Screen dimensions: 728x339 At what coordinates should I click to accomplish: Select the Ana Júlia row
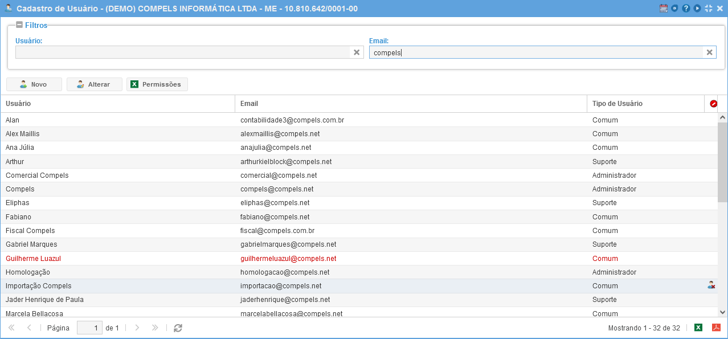pyautogui.click(x=359, y=148)
